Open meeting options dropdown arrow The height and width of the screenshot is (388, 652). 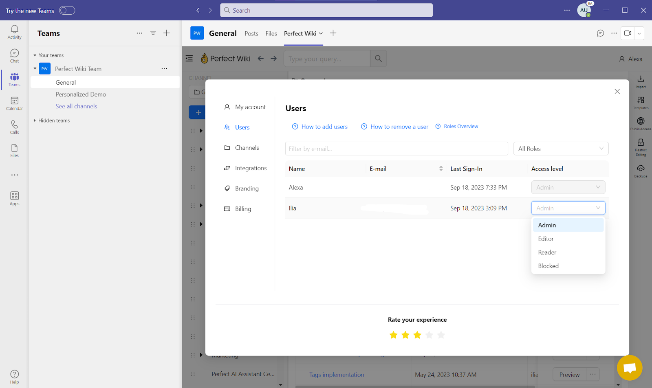(639, 33)
